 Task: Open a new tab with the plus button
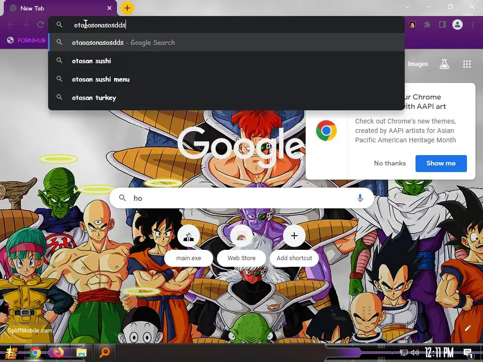coord(127,8)
